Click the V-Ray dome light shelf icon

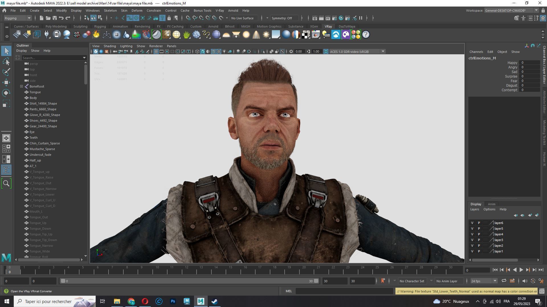[226, 35]
